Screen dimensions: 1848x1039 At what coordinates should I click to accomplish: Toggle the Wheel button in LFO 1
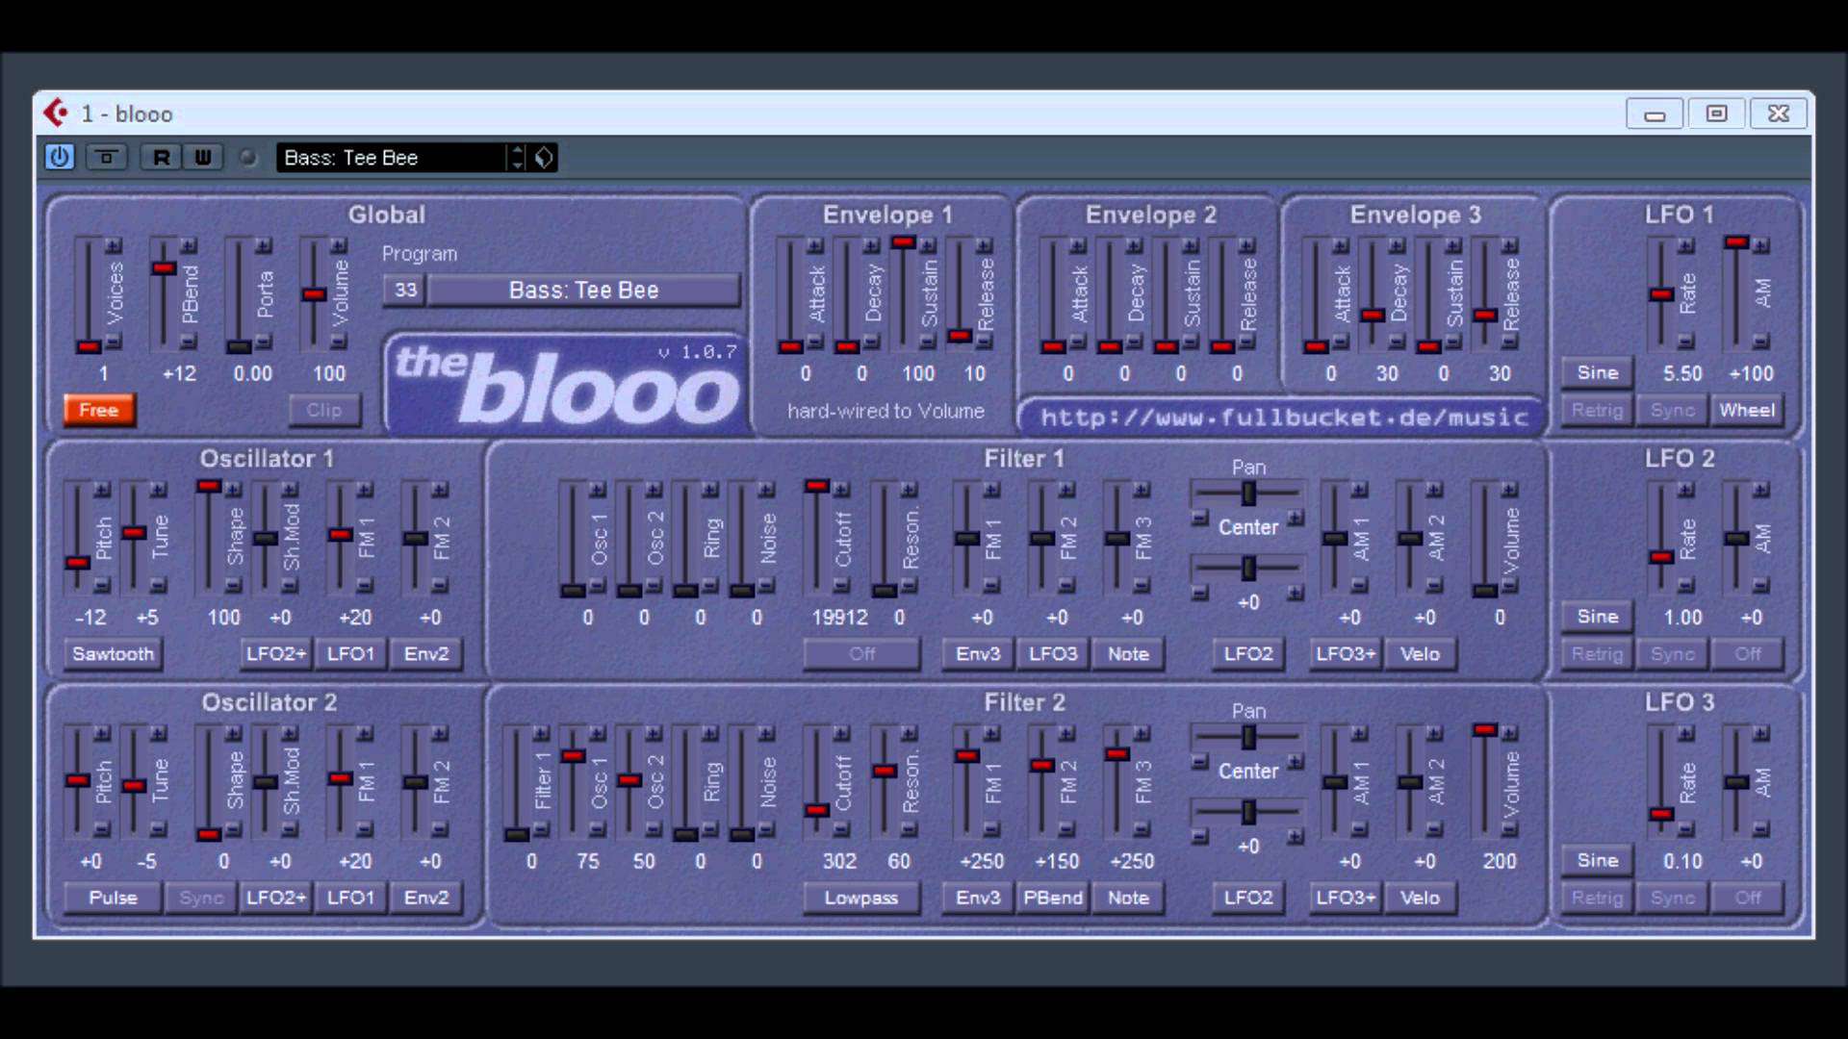[1748, 410]
